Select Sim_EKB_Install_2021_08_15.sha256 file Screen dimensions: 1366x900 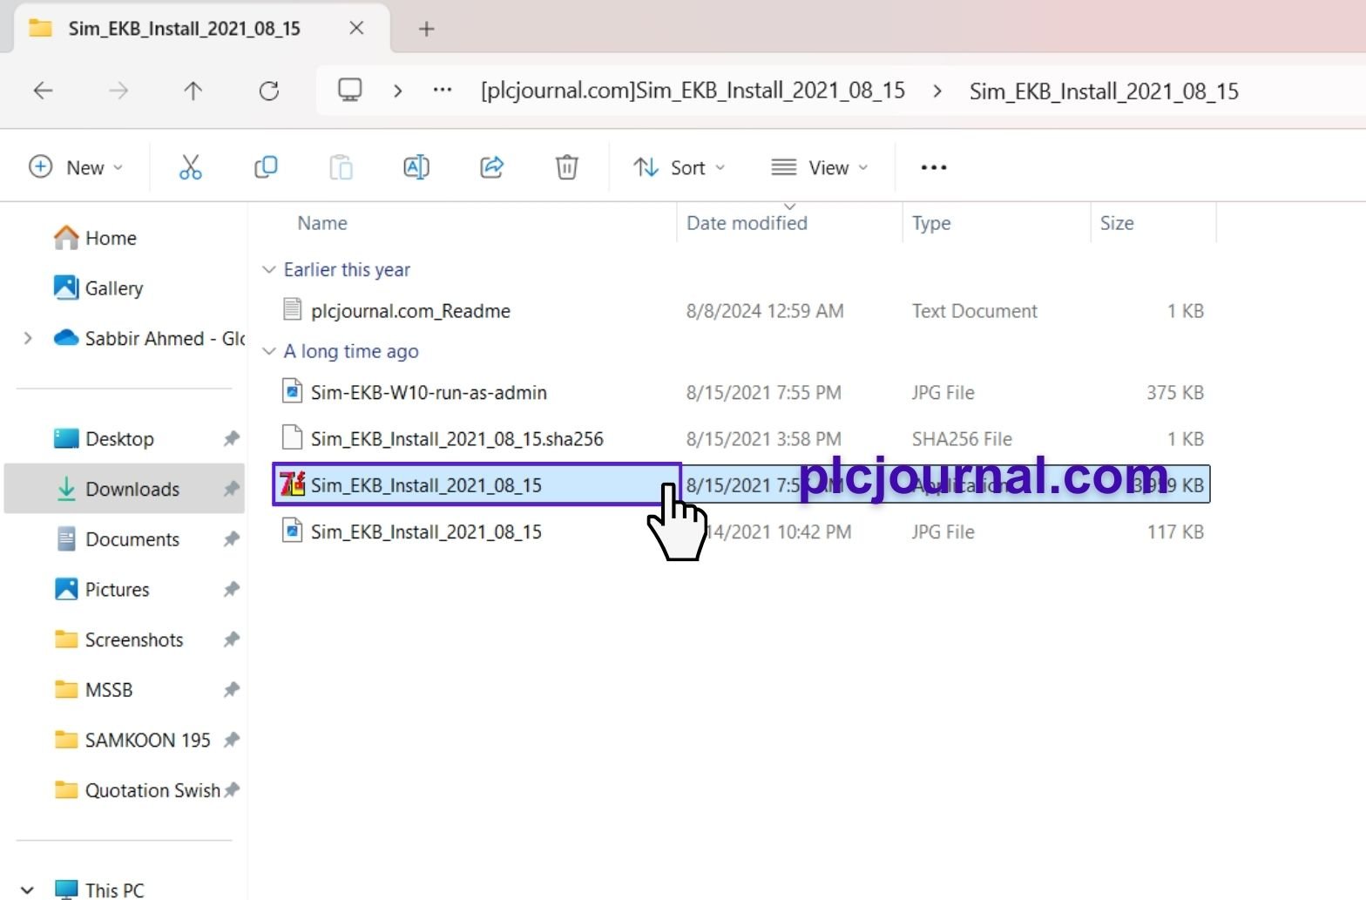456,439
